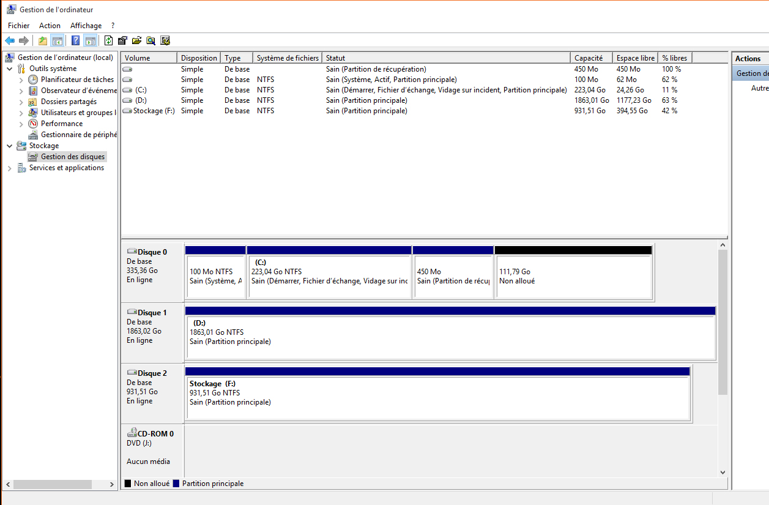Screen dimensions: 769x505
Task: Click the Performance icon in tree
Action: click(x=33, y=124)
